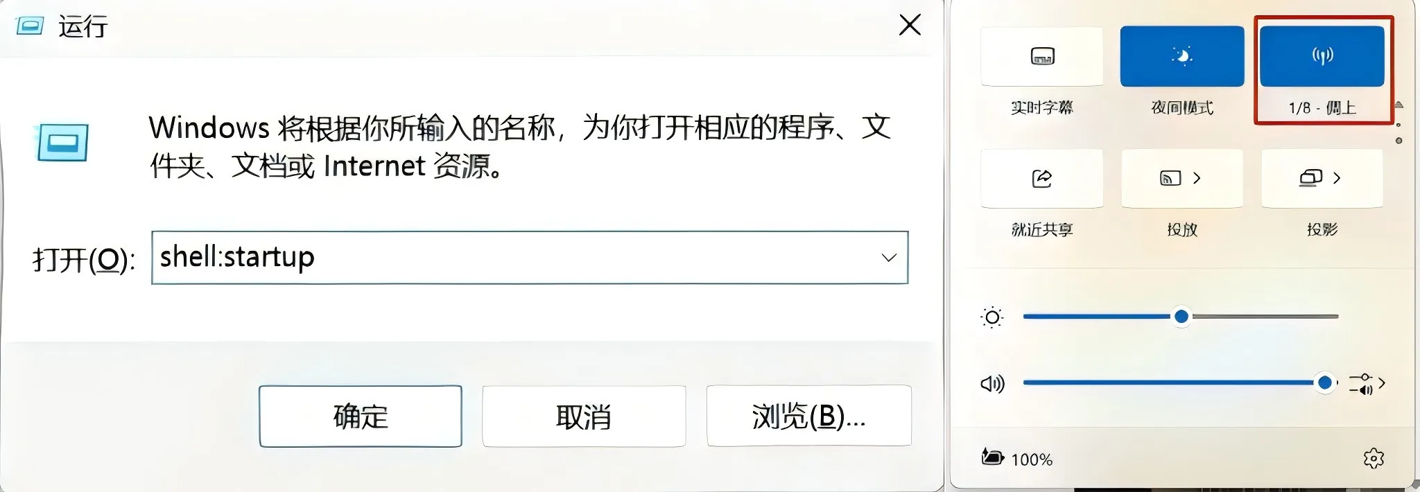
Task: Enable the live captions (实时字幕) tile
Action: pos(1042,56)
